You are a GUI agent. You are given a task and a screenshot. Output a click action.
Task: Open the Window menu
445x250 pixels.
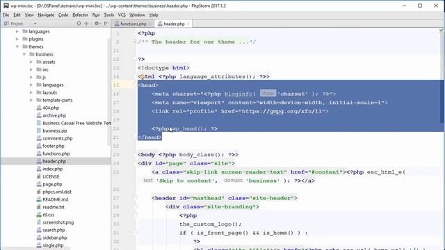[137, 15]
